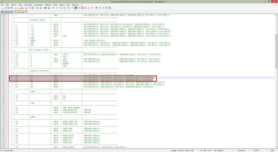This screenshot has width=278, height=152.
Task: Open the Run menu
Action: [69, 5]
